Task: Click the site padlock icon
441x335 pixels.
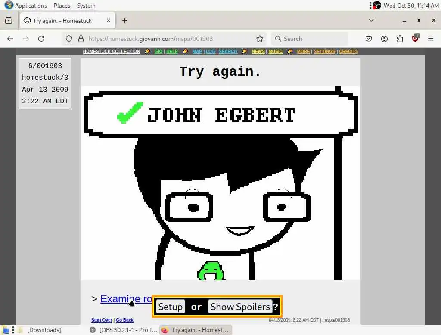Action: click(81, 39)
